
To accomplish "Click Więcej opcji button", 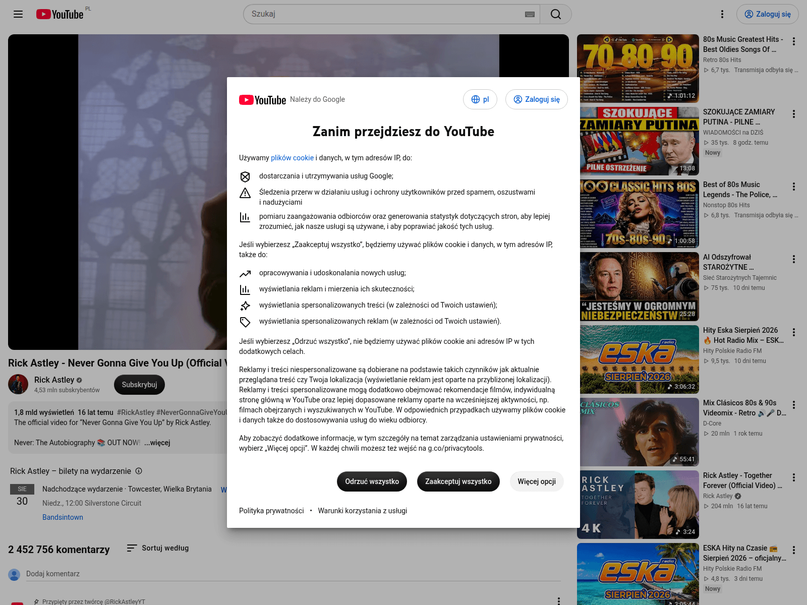I will tap(537, 481).
